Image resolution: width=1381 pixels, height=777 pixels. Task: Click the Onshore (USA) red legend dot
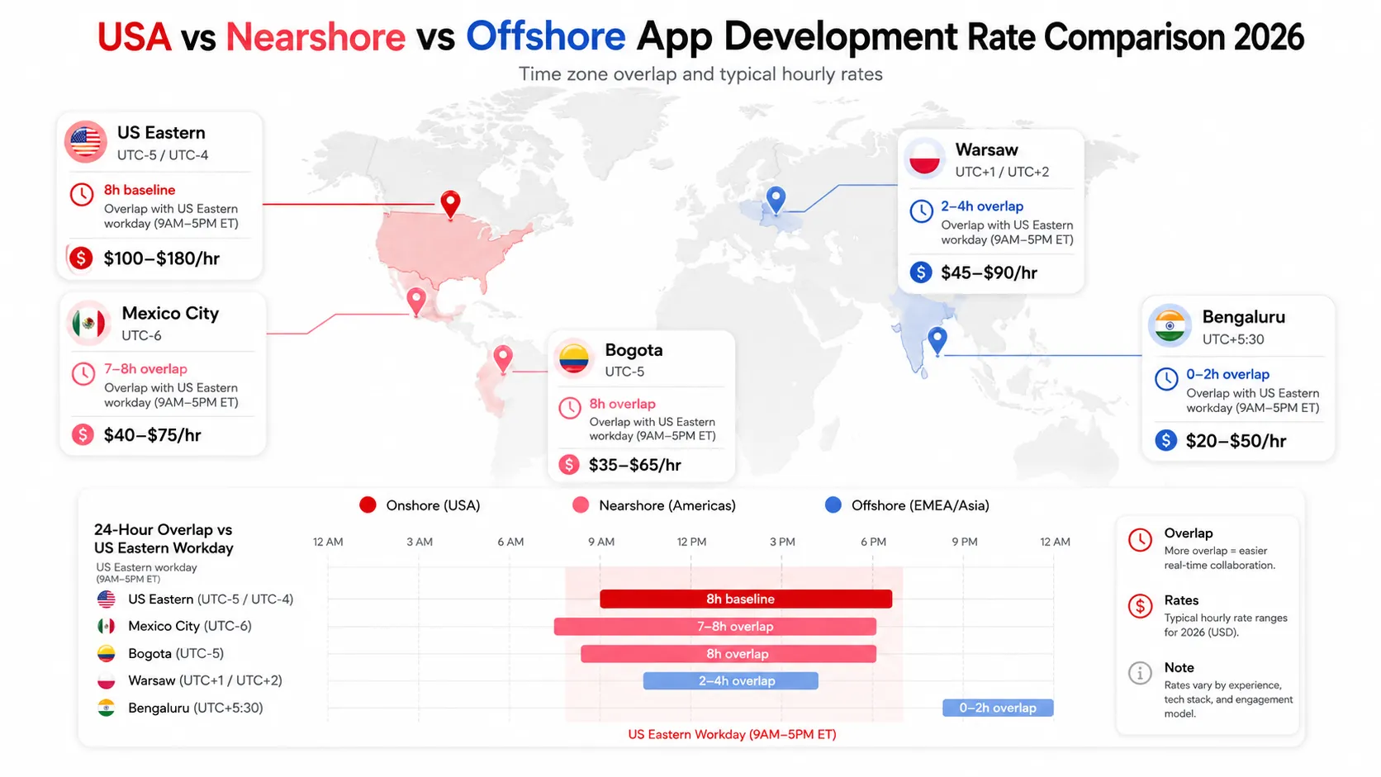click(x=368, y=505)
